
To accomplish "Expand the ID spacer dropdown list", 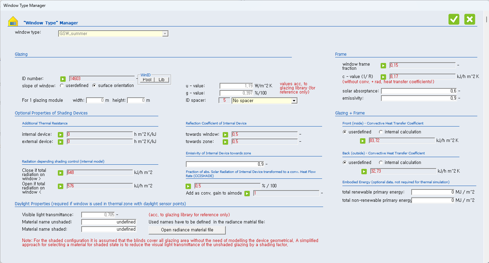I will [294, 101].
